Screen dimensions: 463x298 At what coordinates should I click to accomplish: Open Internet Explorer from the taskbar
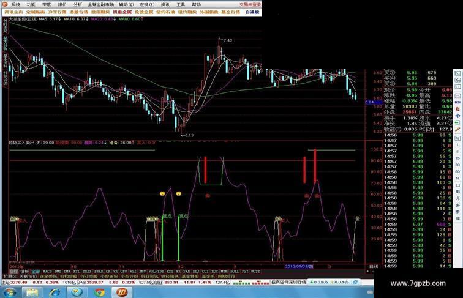tap(55, 292)
